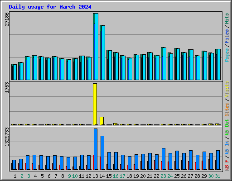
Task: Click the day 4 x-axis label
Action: pyautogui.click(x=35, y=176)
